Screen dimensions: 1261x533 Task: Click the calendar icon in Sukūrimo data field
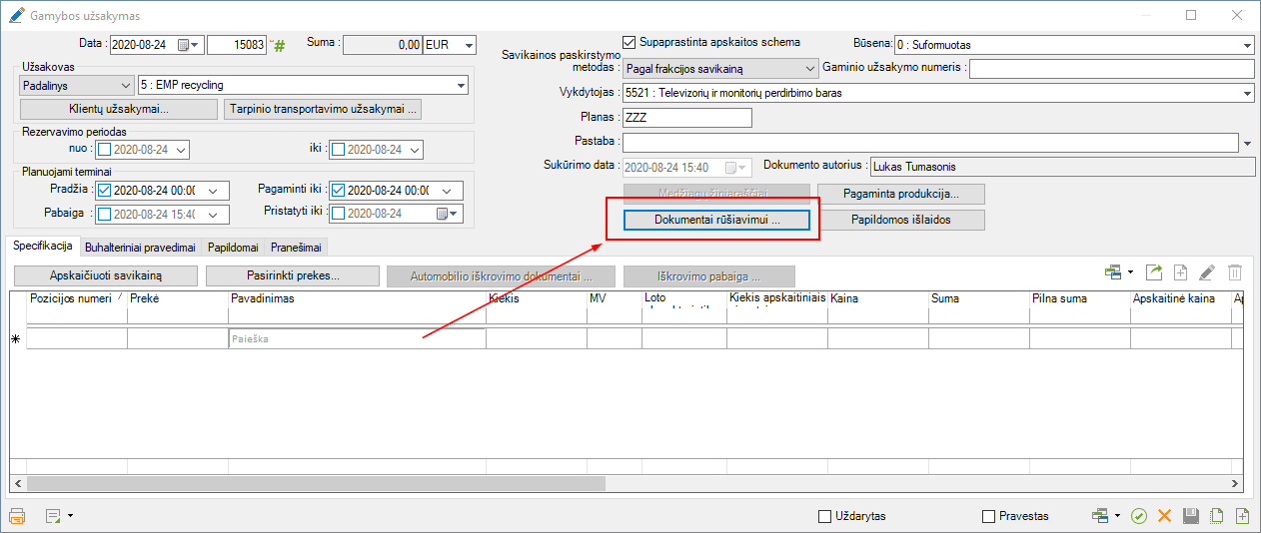(731, 167)
